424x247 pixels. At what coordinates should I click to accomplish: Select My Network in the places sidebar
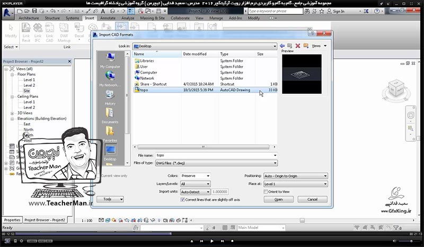(x=110, y=79)
